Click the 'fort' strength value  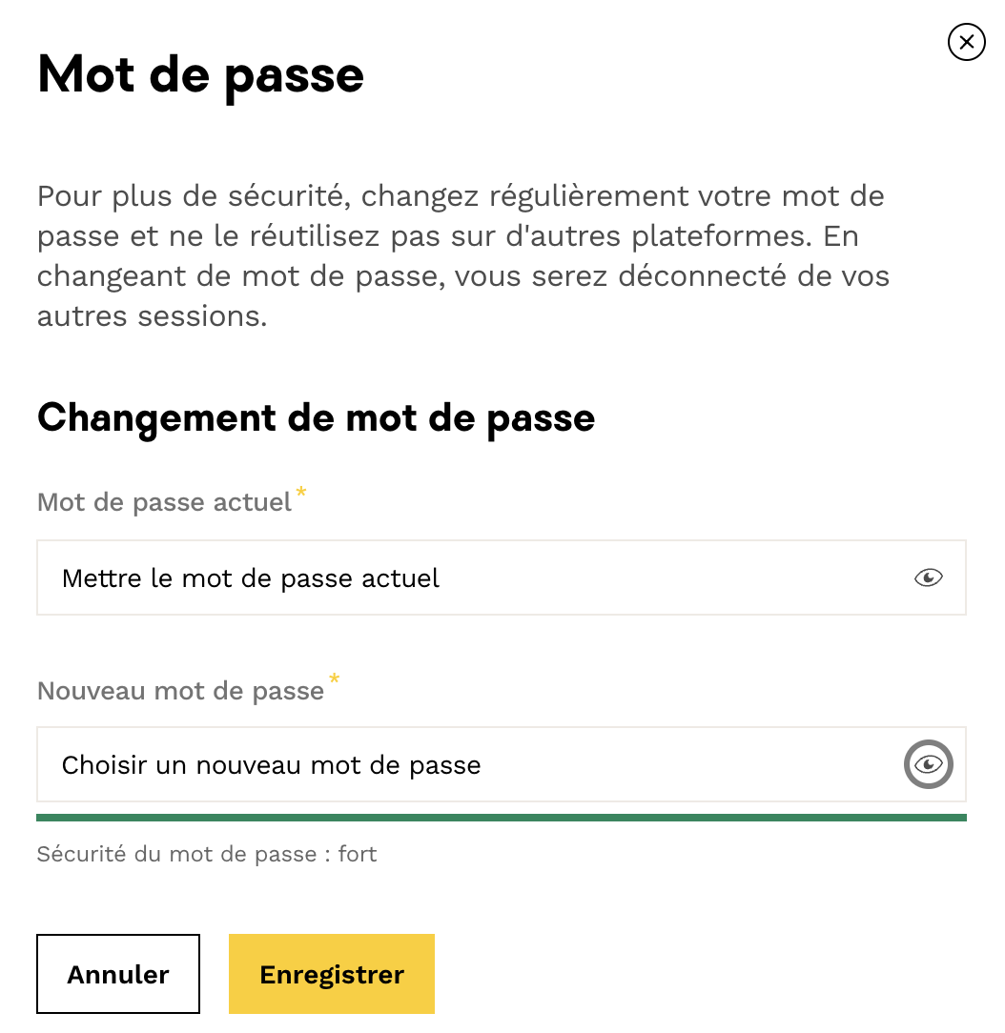tap(358, 854)
